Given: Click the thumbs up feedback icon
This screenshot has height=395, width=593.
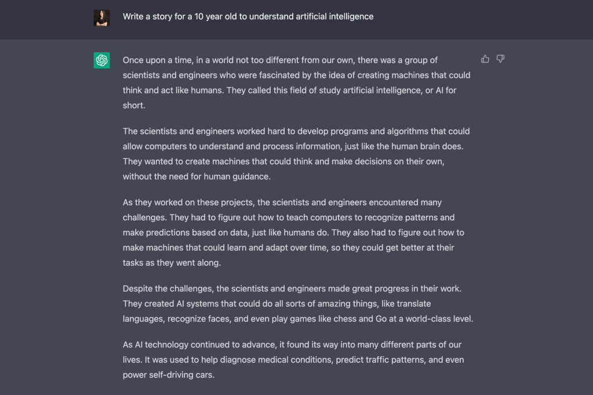Looking at the screenshot, I should tap(485, 59).
